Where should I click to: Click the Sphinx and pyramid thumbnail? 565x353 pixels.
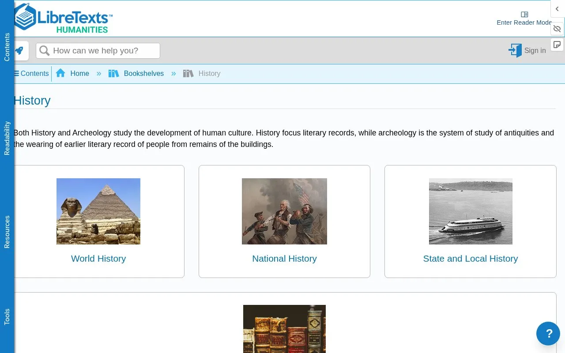pyautogui.click(x=98, y=211)
